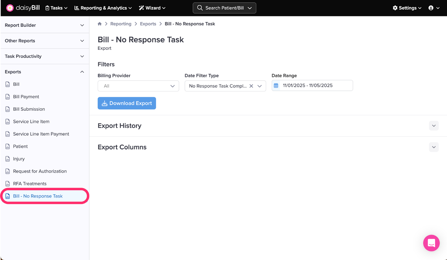Click the Patient export report icon

coord(8,146)
